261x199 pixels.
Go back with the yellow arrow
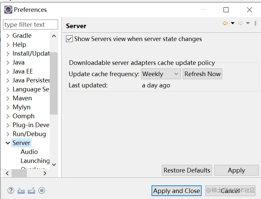pos(225,23)
